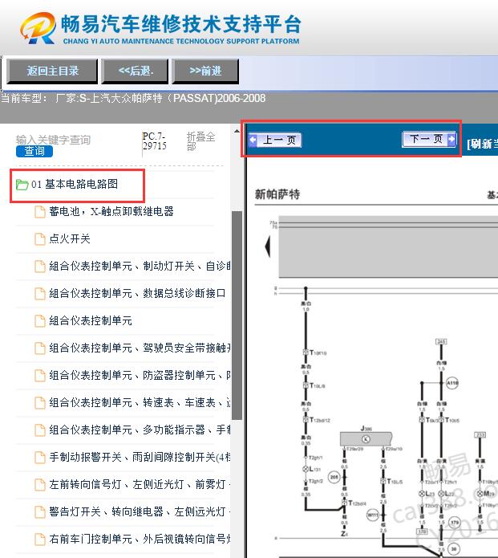Click the 返回主目录 button

(x=52, y=71)
